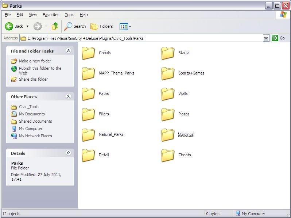Select the Canals folder icon
Viewport: 291px width, 218px height.
pos(88,53)
